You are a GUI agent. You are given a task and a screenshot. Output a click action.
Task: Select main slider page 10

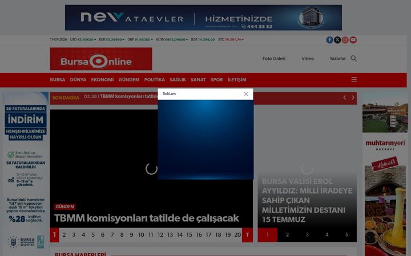tap(141, 235)
